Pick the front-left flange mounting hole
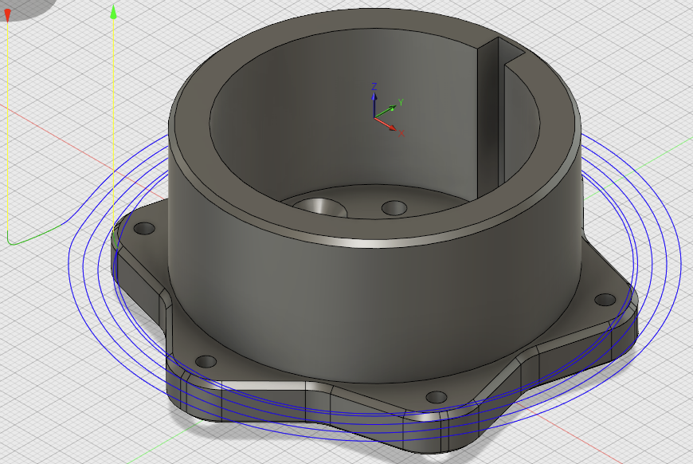 coord(206,361)
